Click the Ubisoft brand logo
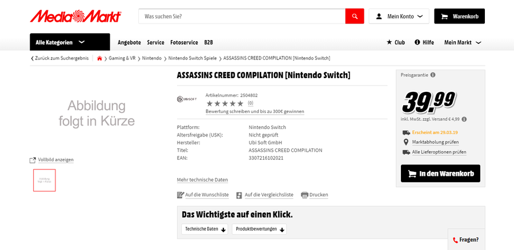The image size is (514, 250). coord(187,99)
